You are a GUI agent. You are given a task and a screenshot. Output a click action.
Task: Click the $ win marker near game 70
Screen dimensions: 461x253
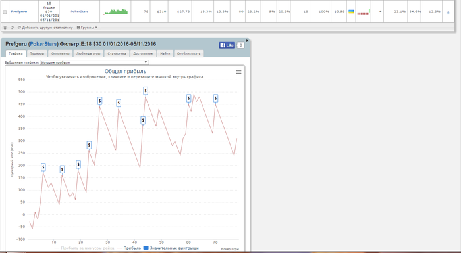point(215,99)
